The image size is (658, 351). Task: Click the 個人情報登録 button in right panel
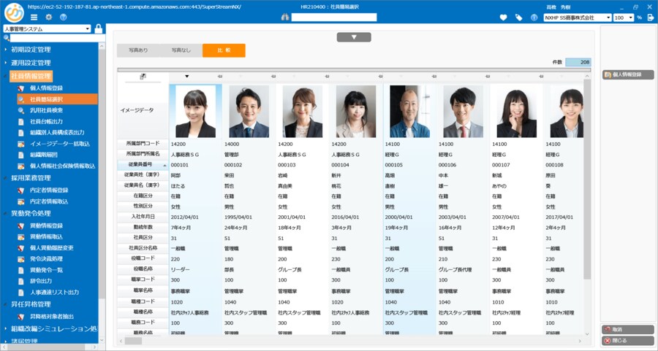click(627, 74)
